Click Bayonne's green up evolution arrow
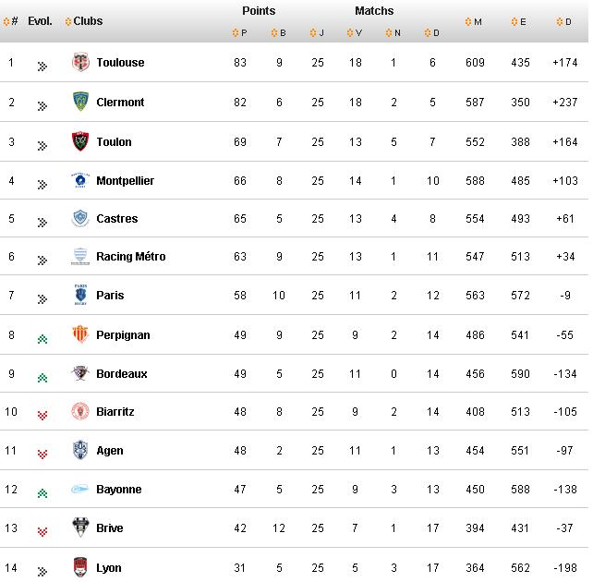The height and width of the screenshot is (582, 593). 42,492
